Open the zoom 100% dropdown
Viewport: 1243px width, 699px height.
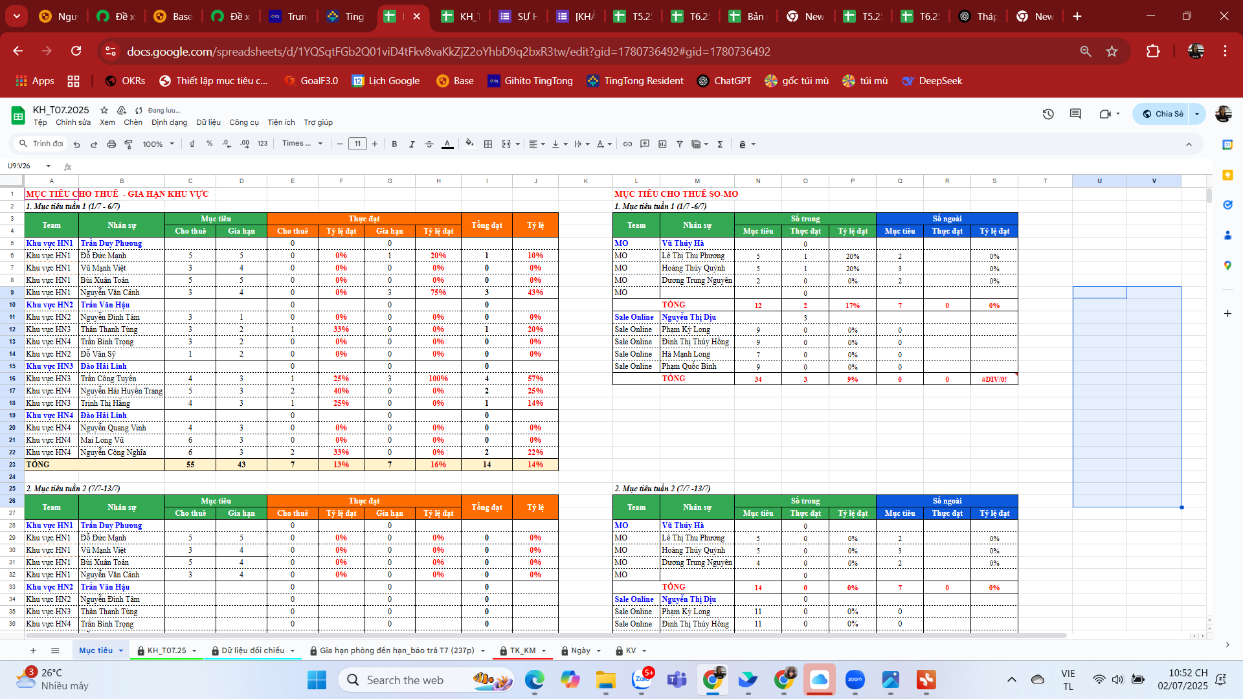159,144
